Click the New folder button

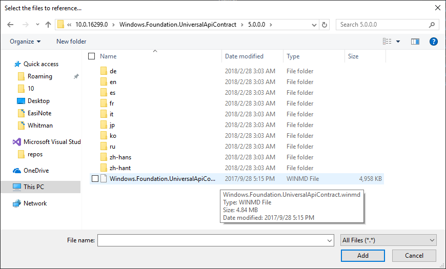coord(71,42)
